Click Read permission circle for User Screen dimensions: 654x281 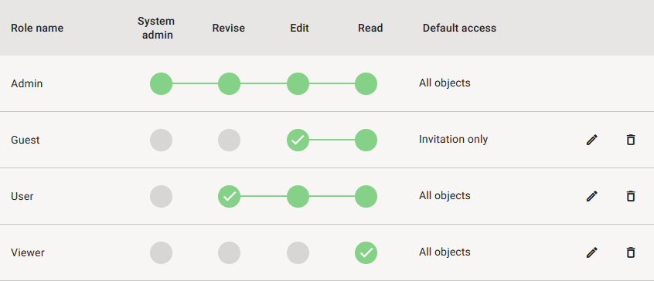point(366,196)
